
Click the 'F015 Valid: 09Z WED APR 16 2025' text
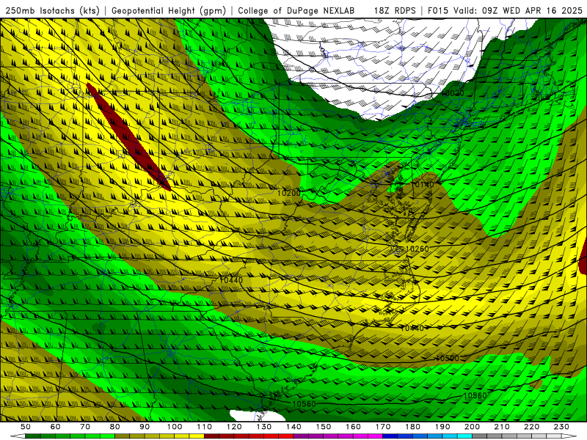(505, 10)
